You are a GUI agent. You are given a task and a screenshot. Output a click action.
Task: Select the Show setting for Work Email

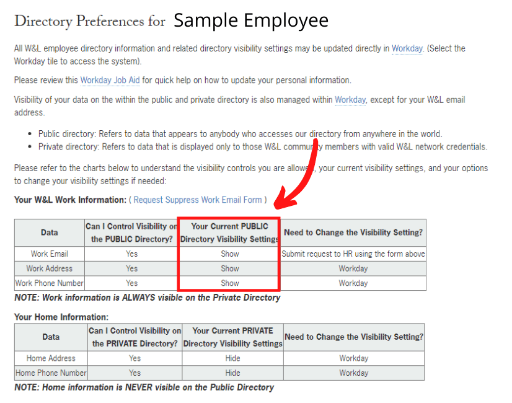229,254
